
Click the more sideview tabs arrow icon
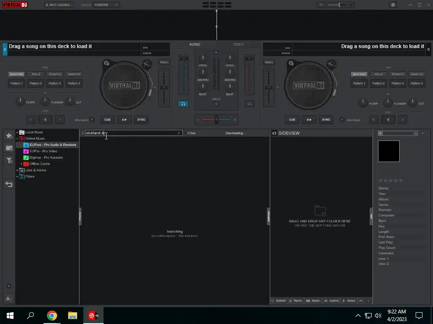pyautogui.click(x=361, y=300)
